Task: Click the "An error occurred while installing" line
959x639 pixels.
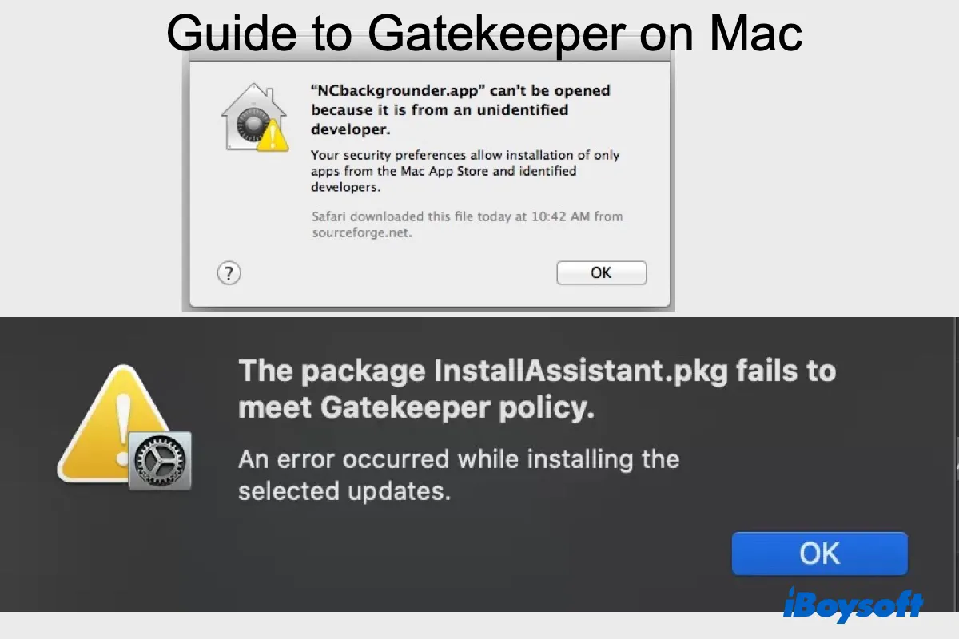Action: (x=458, y=459)
